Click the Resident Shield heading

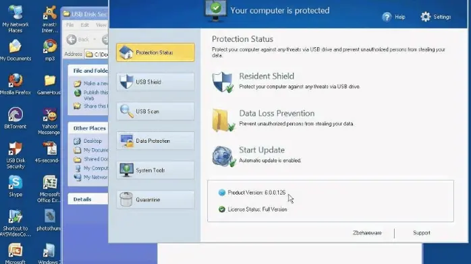(x=267, y=76)
